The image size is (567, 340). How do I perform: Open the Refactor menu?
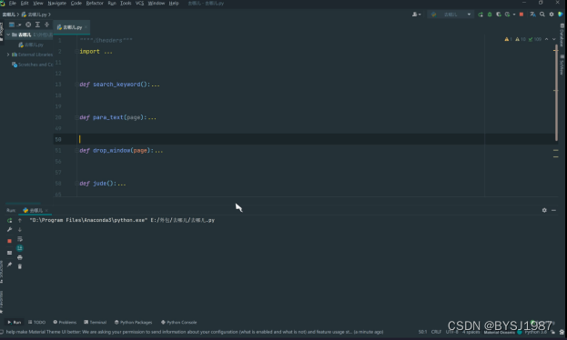coord(95,4)
